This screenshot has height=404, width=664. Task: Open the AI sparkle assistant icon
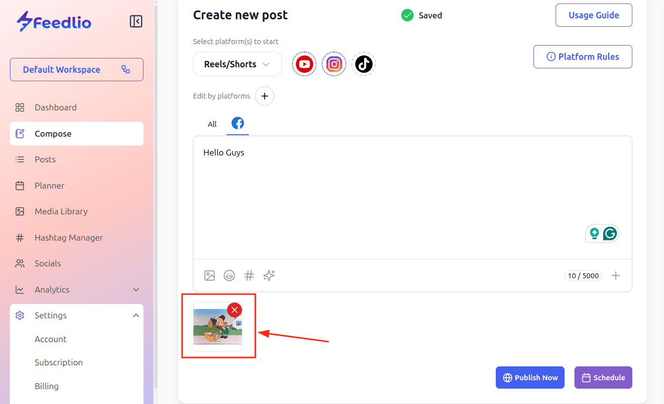pyautogui.click(x=269, y=276)
